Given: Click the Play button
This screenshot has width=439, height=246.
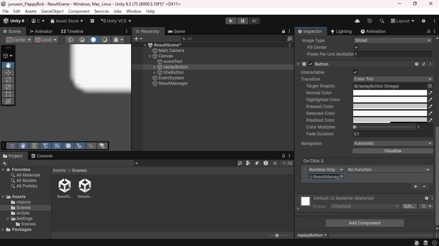Looking at the screenshot, I should point(231,21).
